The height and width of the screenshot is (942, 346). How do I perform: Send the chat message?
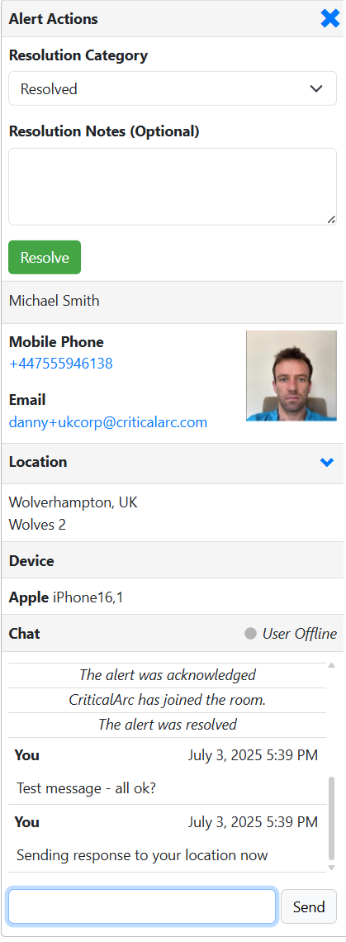pyautogui.click(x=309, y=906)
